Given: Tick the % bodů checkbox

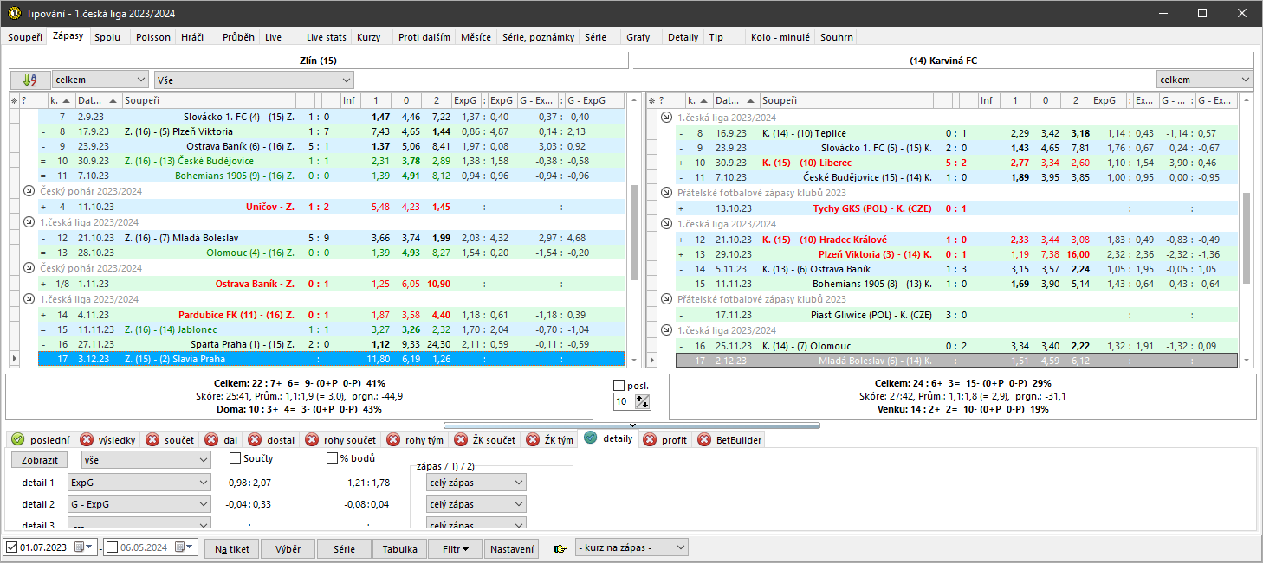Looking at the screenshot, I should click(x=332, y=457).
